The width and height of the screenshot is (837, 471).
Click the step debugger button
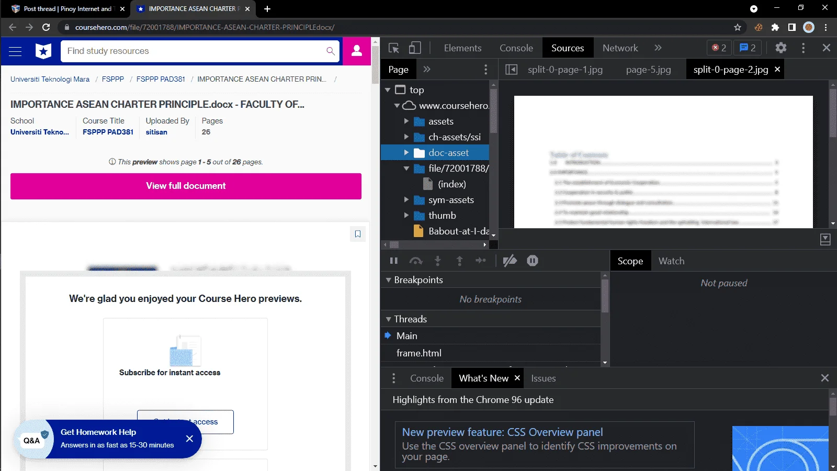(481, 261)
